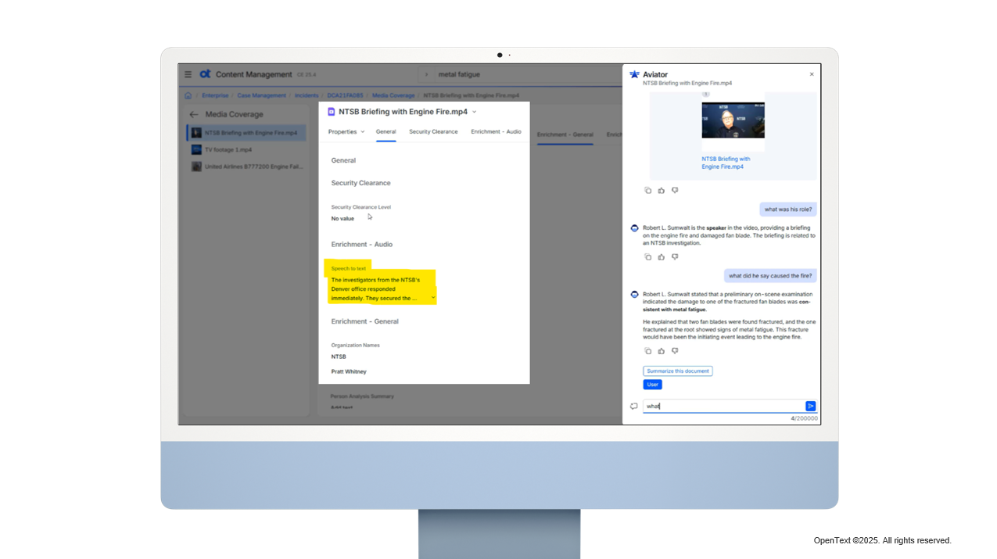997x559 pixels.
Task: Click the Summarize this document suggestion
Action: pos(677,371)
